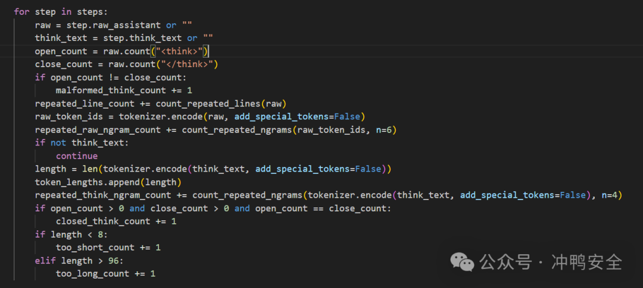This screenshot has width=643, height=288.
Task: Place cursor in open_count = raw.count line
Action: [122, 51]
